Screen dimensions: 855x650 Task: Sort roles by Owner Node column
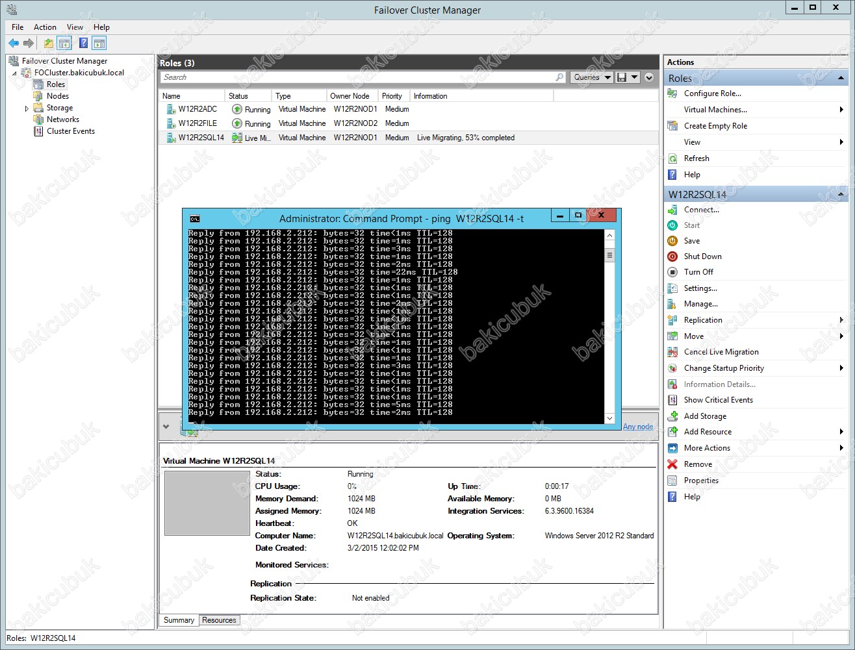(352, 96)
